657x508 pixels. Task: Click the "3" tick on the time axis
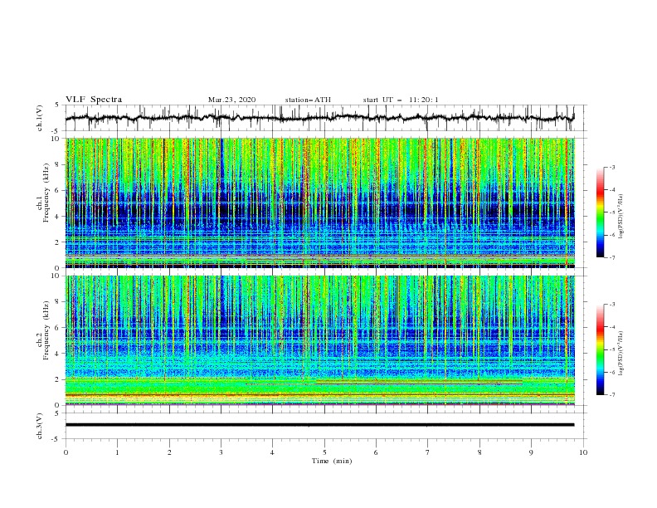[221, 452]
